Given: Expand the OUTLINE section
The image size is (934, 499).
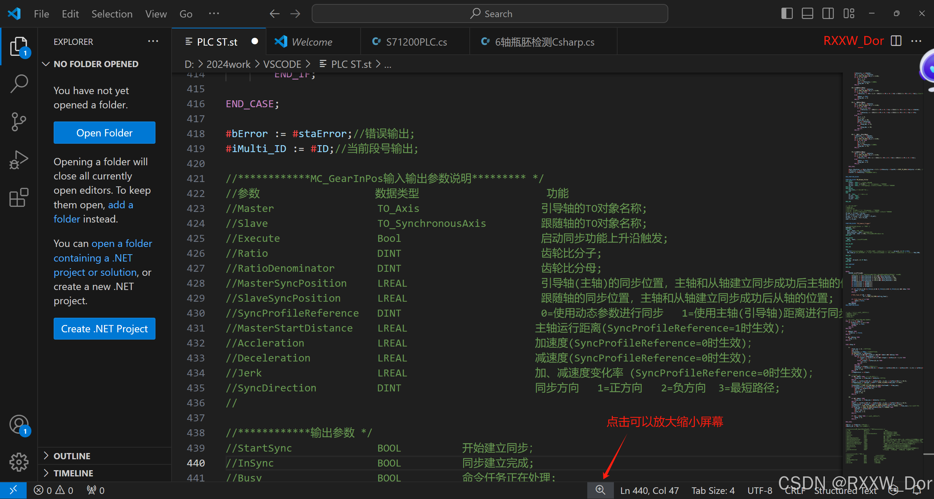Looking at the screenshot, I should coord(72,456).
